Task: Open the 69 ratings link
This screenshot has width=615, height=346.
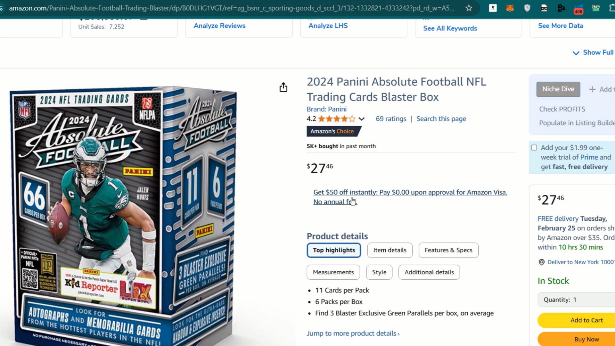Action: coord(391,119)
